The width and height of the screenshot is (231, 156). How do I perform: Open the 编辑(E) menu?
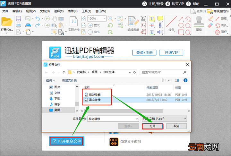(x=17, y=11)
